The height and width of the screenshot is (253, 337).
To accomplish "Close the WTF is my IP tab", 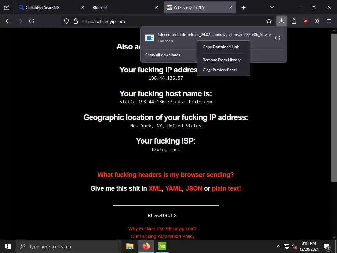I will pyautogui.click(x=231, y=7).
